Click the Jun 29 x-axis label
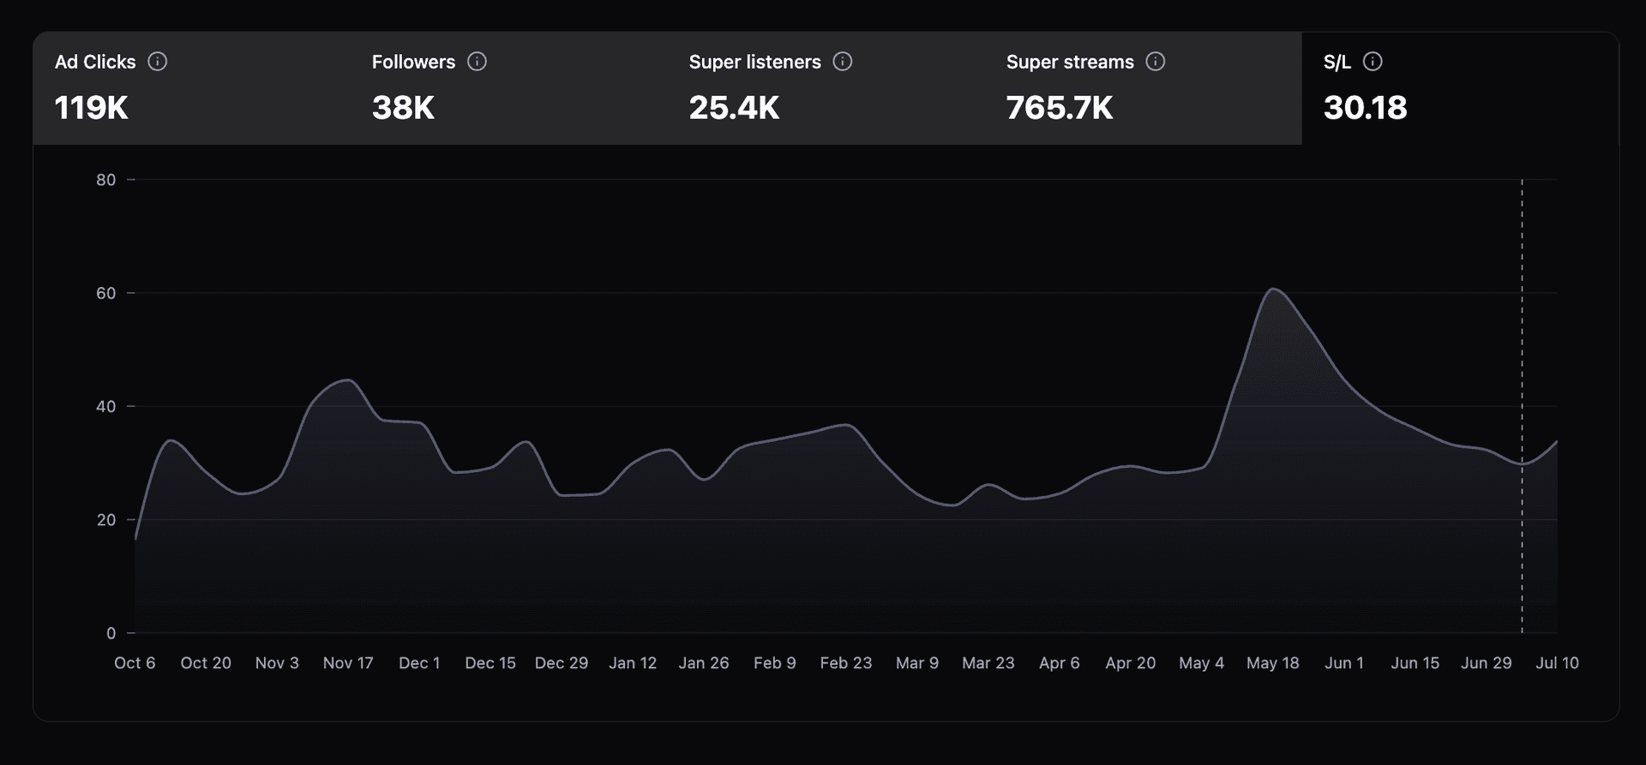The height and width of the screenshot is (765, 1646). point(1487,663)
